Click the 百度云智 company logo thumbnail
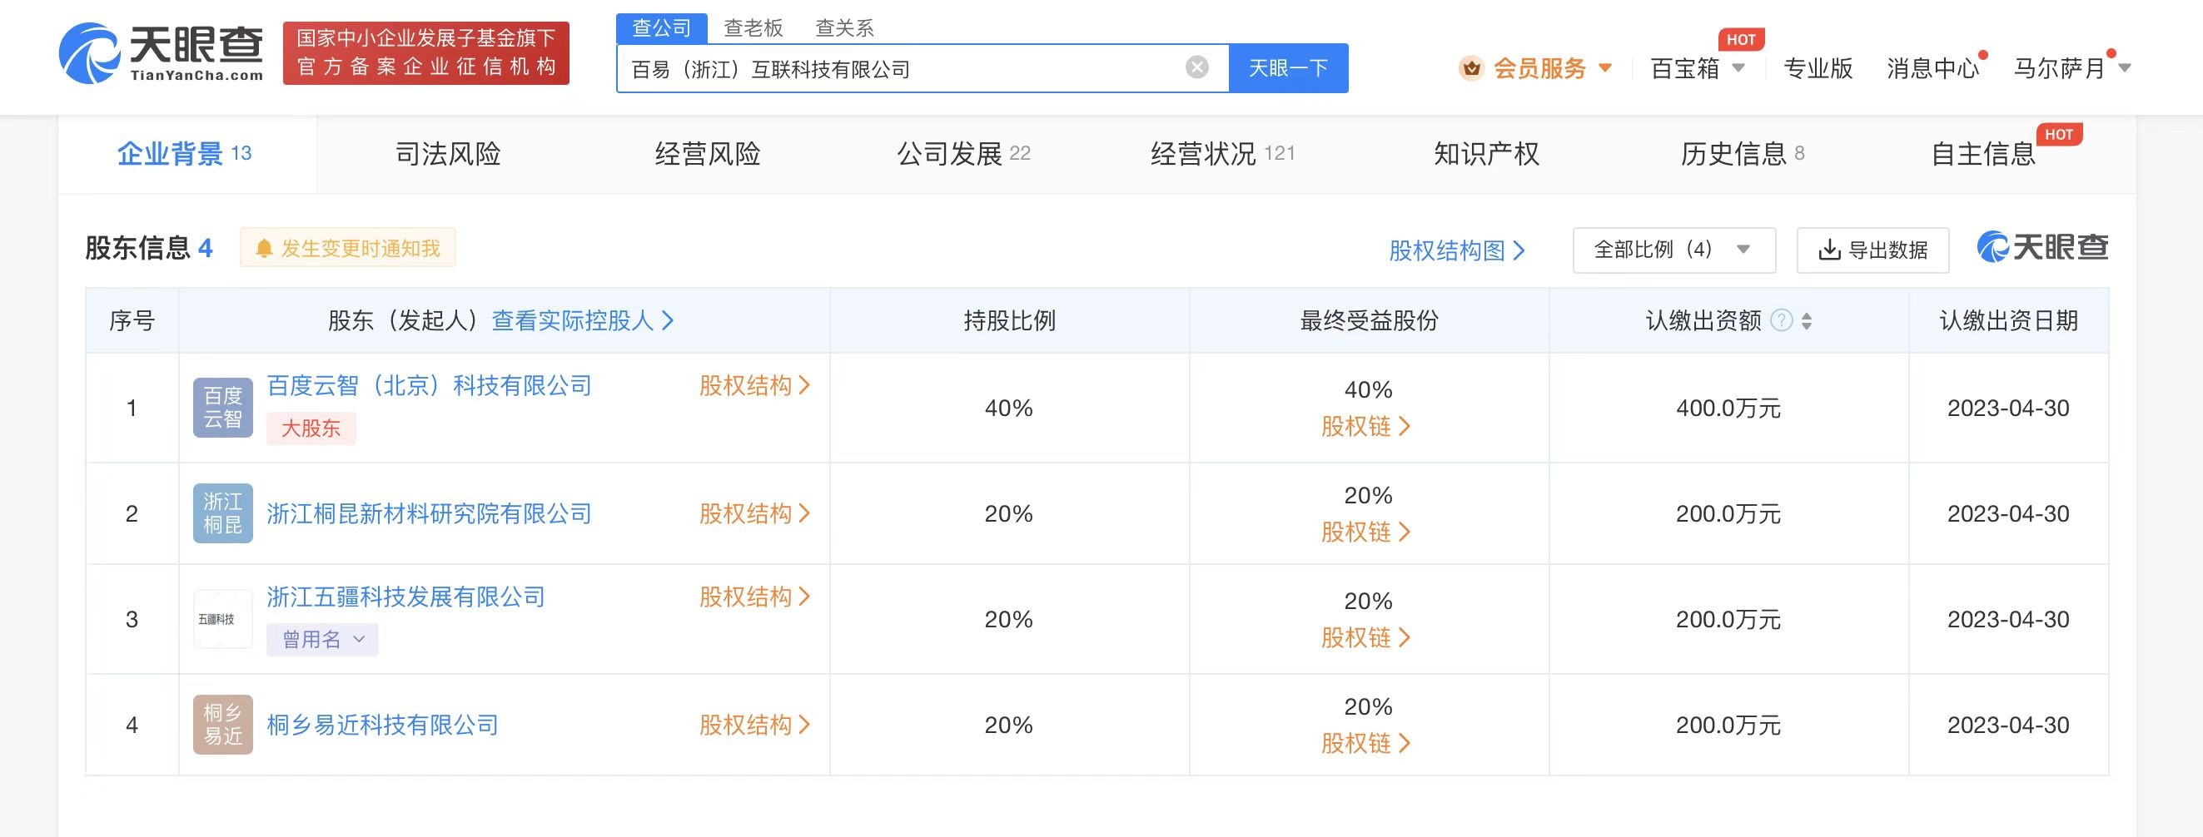Viewport: 2203px width, 837px height. point(221,408)
